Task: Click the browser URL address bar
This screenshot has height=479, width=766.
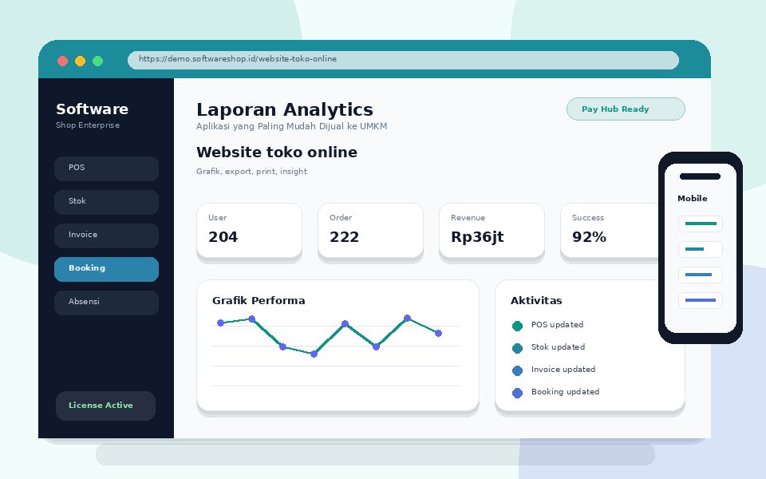Action: pos(403,60)
